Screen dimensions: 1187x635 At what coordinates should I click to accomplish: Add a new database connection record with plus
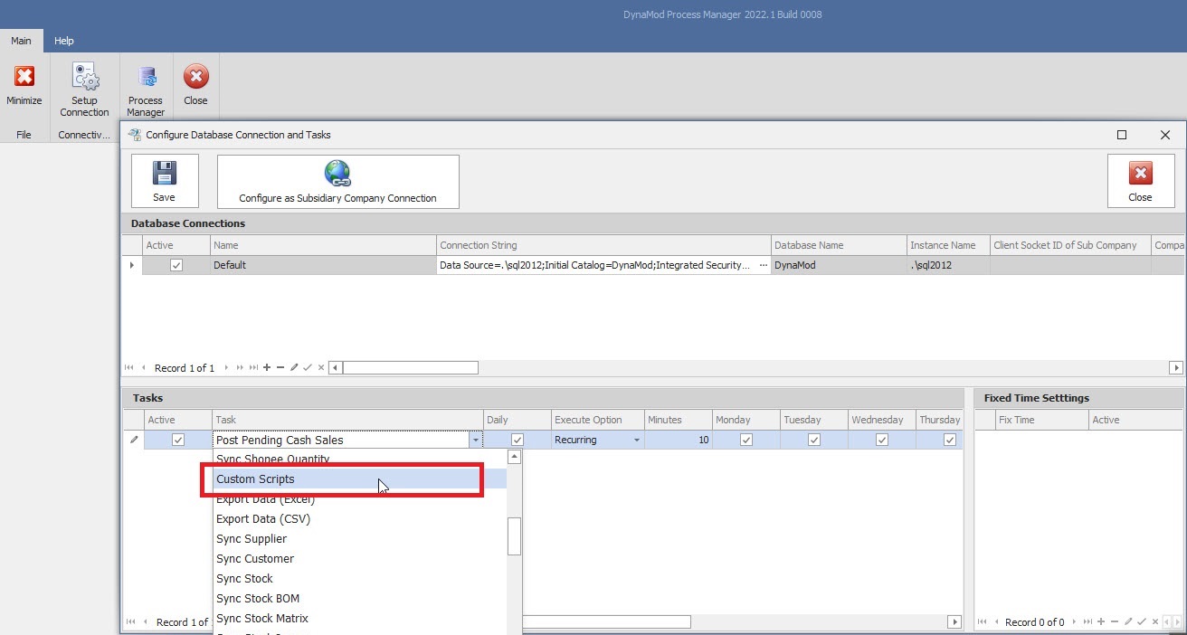pos(267,367)
